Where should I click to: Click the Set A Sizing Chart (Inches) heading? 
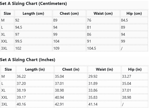(27, 60)
